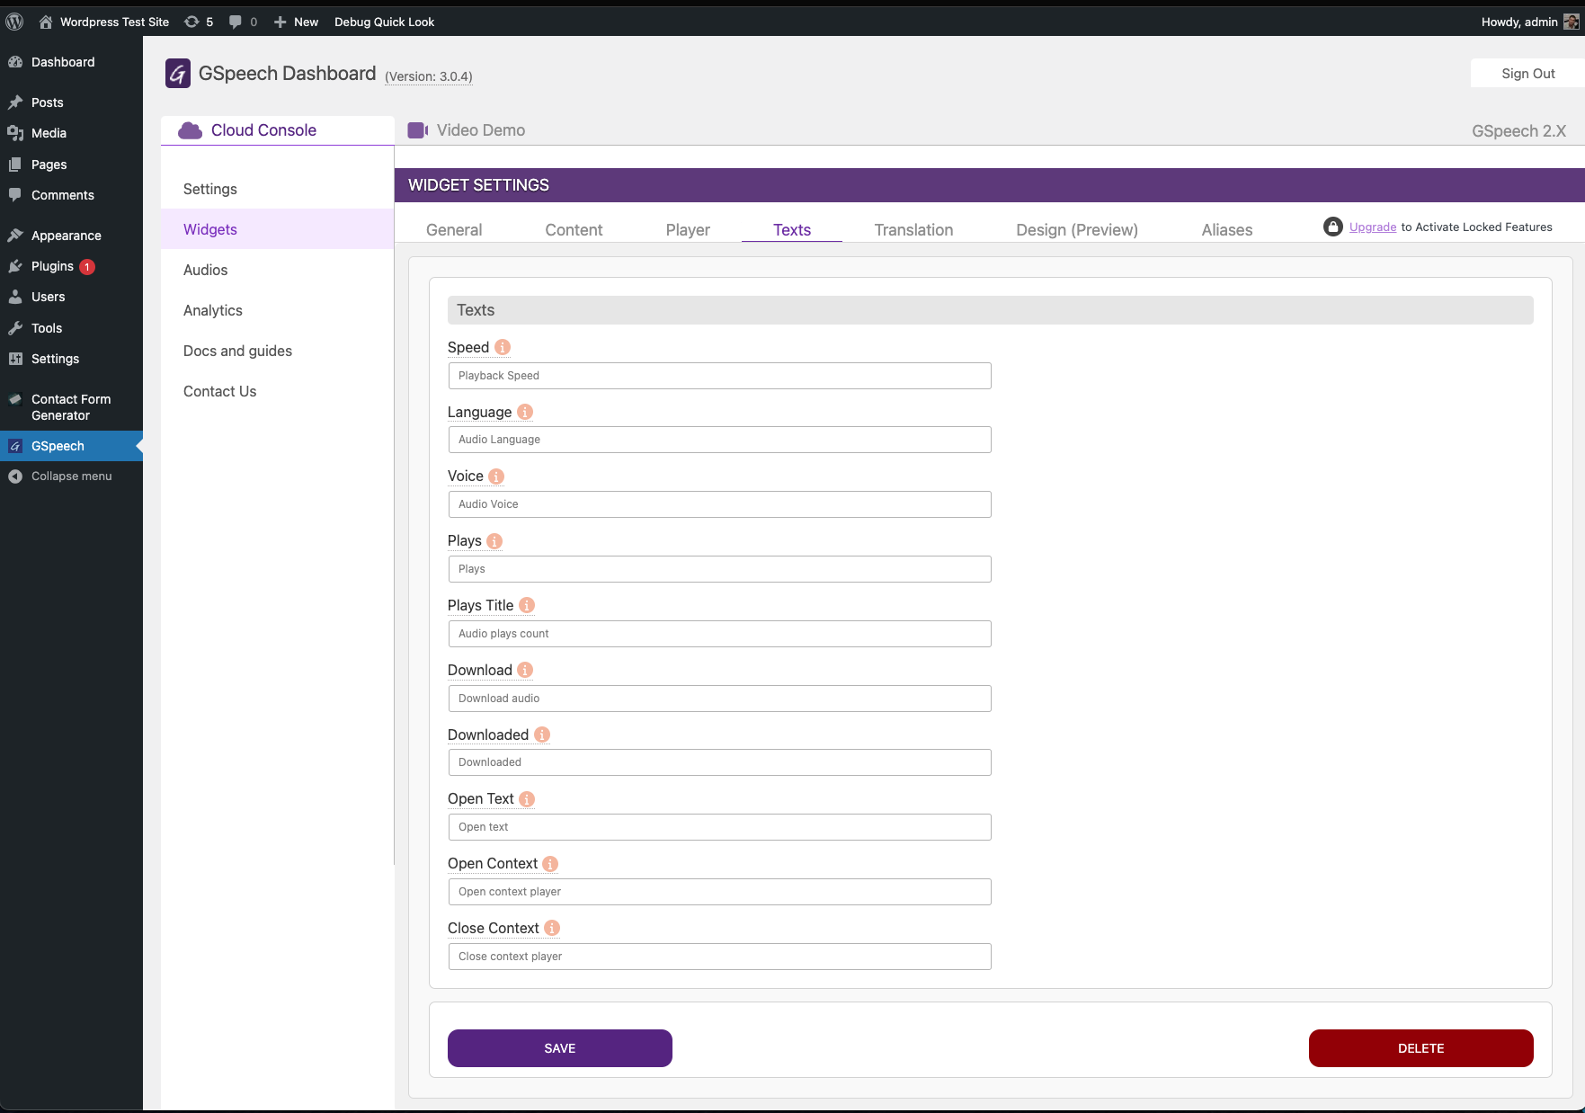
Task: Open Contact Form Generator menu item
Action: tap(71, 407)
